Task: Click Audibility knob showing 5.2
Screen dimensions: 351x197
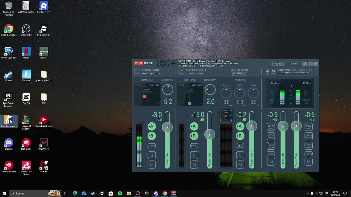Action: coord(168,89)
